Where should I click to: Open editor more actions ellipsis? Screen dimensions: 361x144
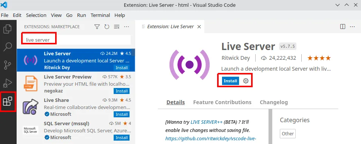tap(352, 27)
